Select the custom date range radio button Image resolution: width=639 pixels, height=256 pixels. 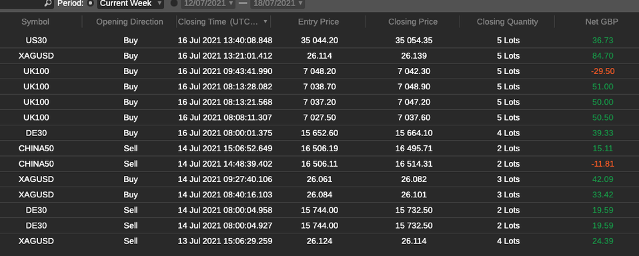click(174, 3)
